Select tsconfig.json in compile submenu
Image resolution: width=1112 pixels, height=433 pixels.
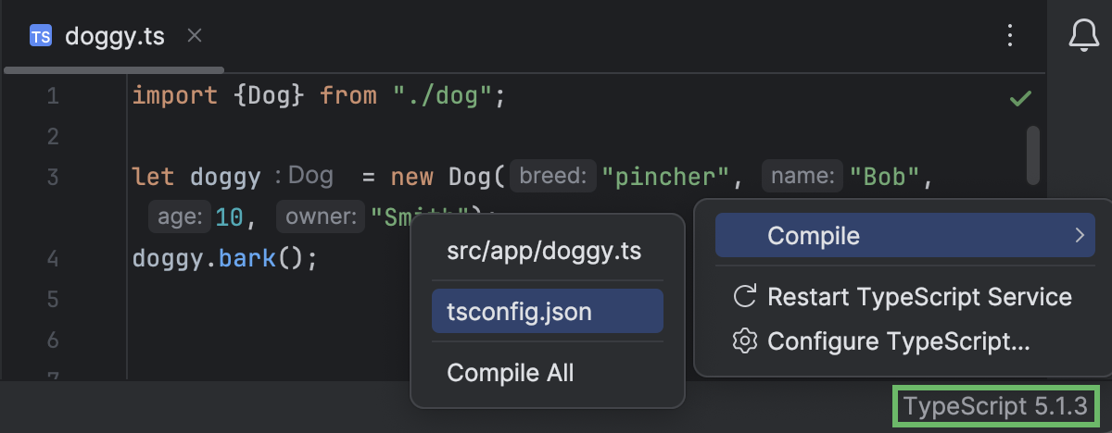click(x=519, y=312)
